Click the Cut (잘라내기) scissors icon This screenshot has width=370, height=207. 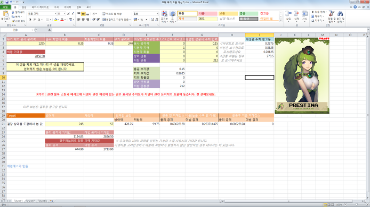[13, 12]
